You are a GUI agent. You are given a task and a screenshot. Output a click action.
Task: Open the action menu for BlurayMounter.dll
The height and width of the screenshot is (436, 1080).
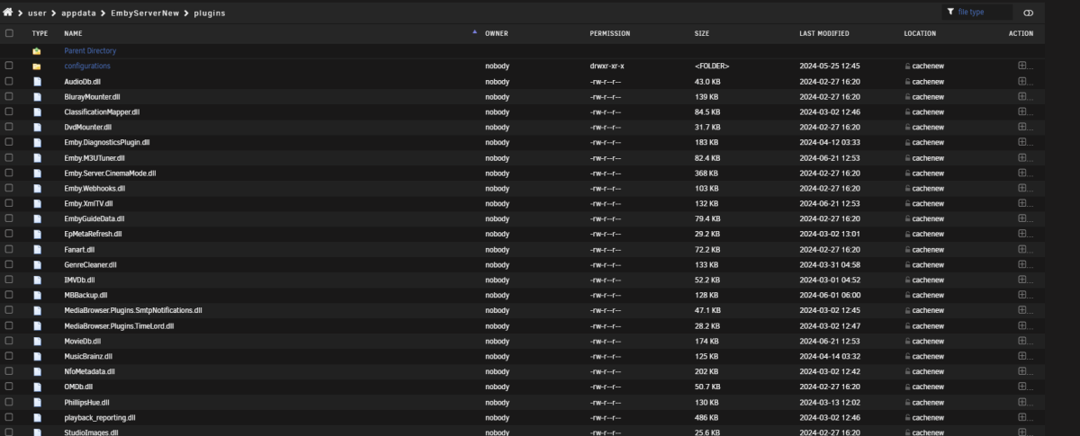[1021, 97]
